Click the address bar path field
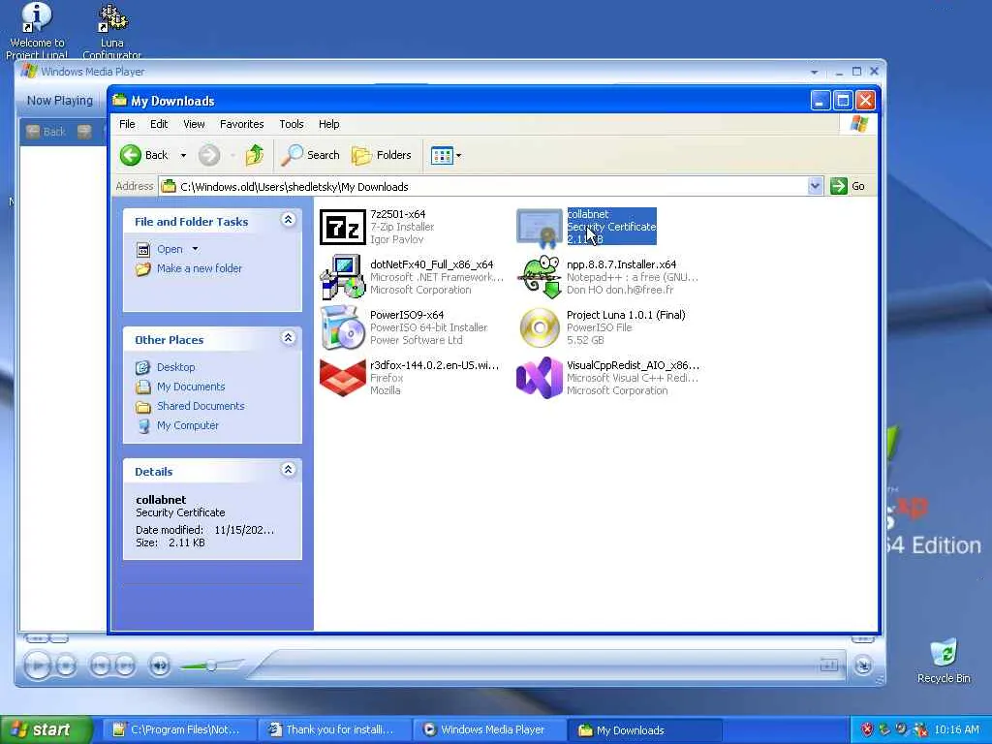The image size is (992, 744). tap(483, 187)
